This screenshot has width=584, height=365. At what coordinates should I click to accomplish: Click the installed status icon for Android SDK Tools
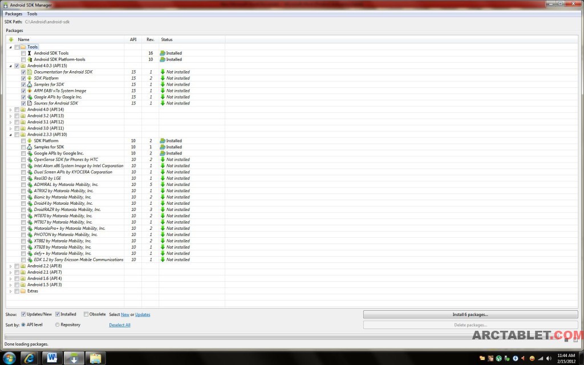point(163,53)
